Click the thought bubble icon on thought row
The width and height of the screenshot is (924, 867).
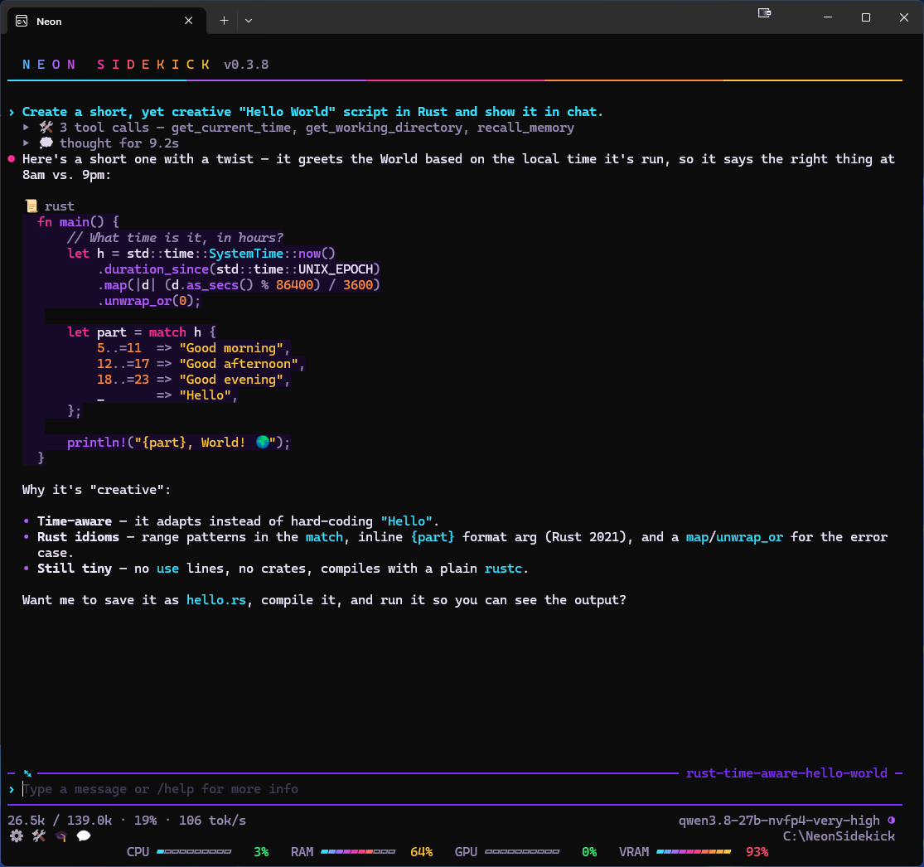coord(46,143)
